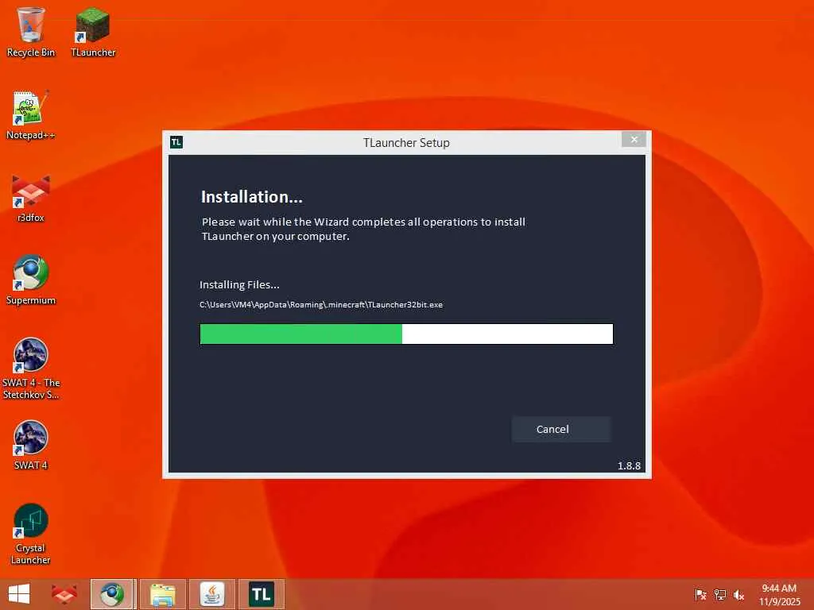814x610 pixels.
Task: Switch to Supermium in the taskbar
Action: [113, 594]
